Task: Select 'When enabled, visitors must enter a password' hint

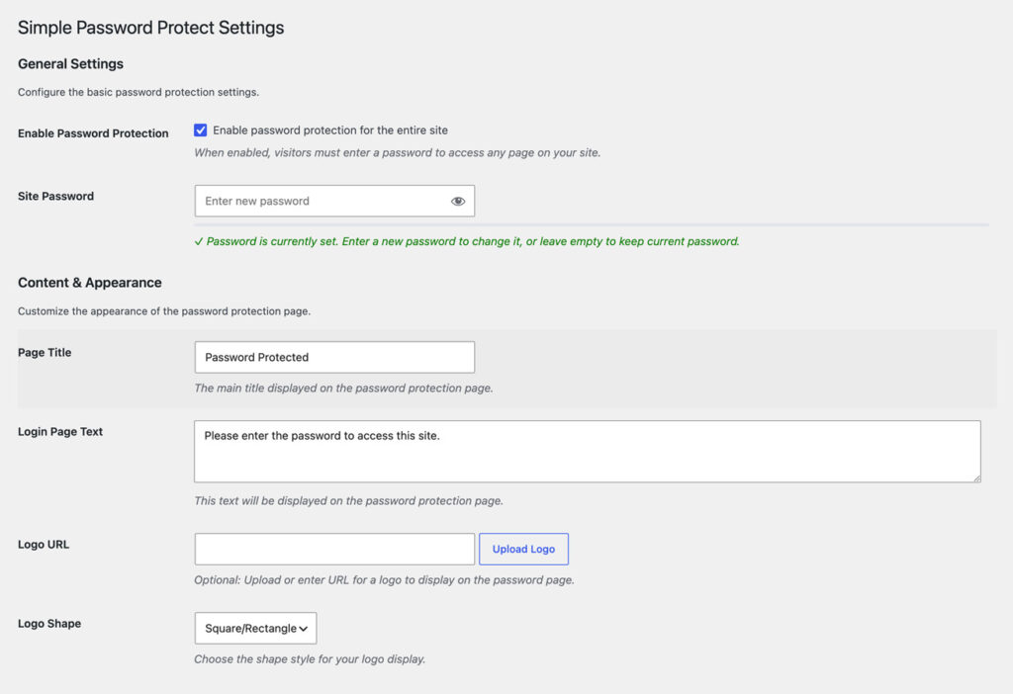Action: click(x=398, y=153)
